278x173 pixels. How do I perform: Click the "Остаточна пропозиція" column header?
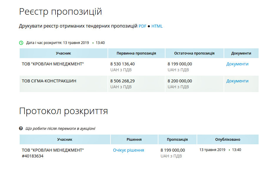tap(194, 53)
